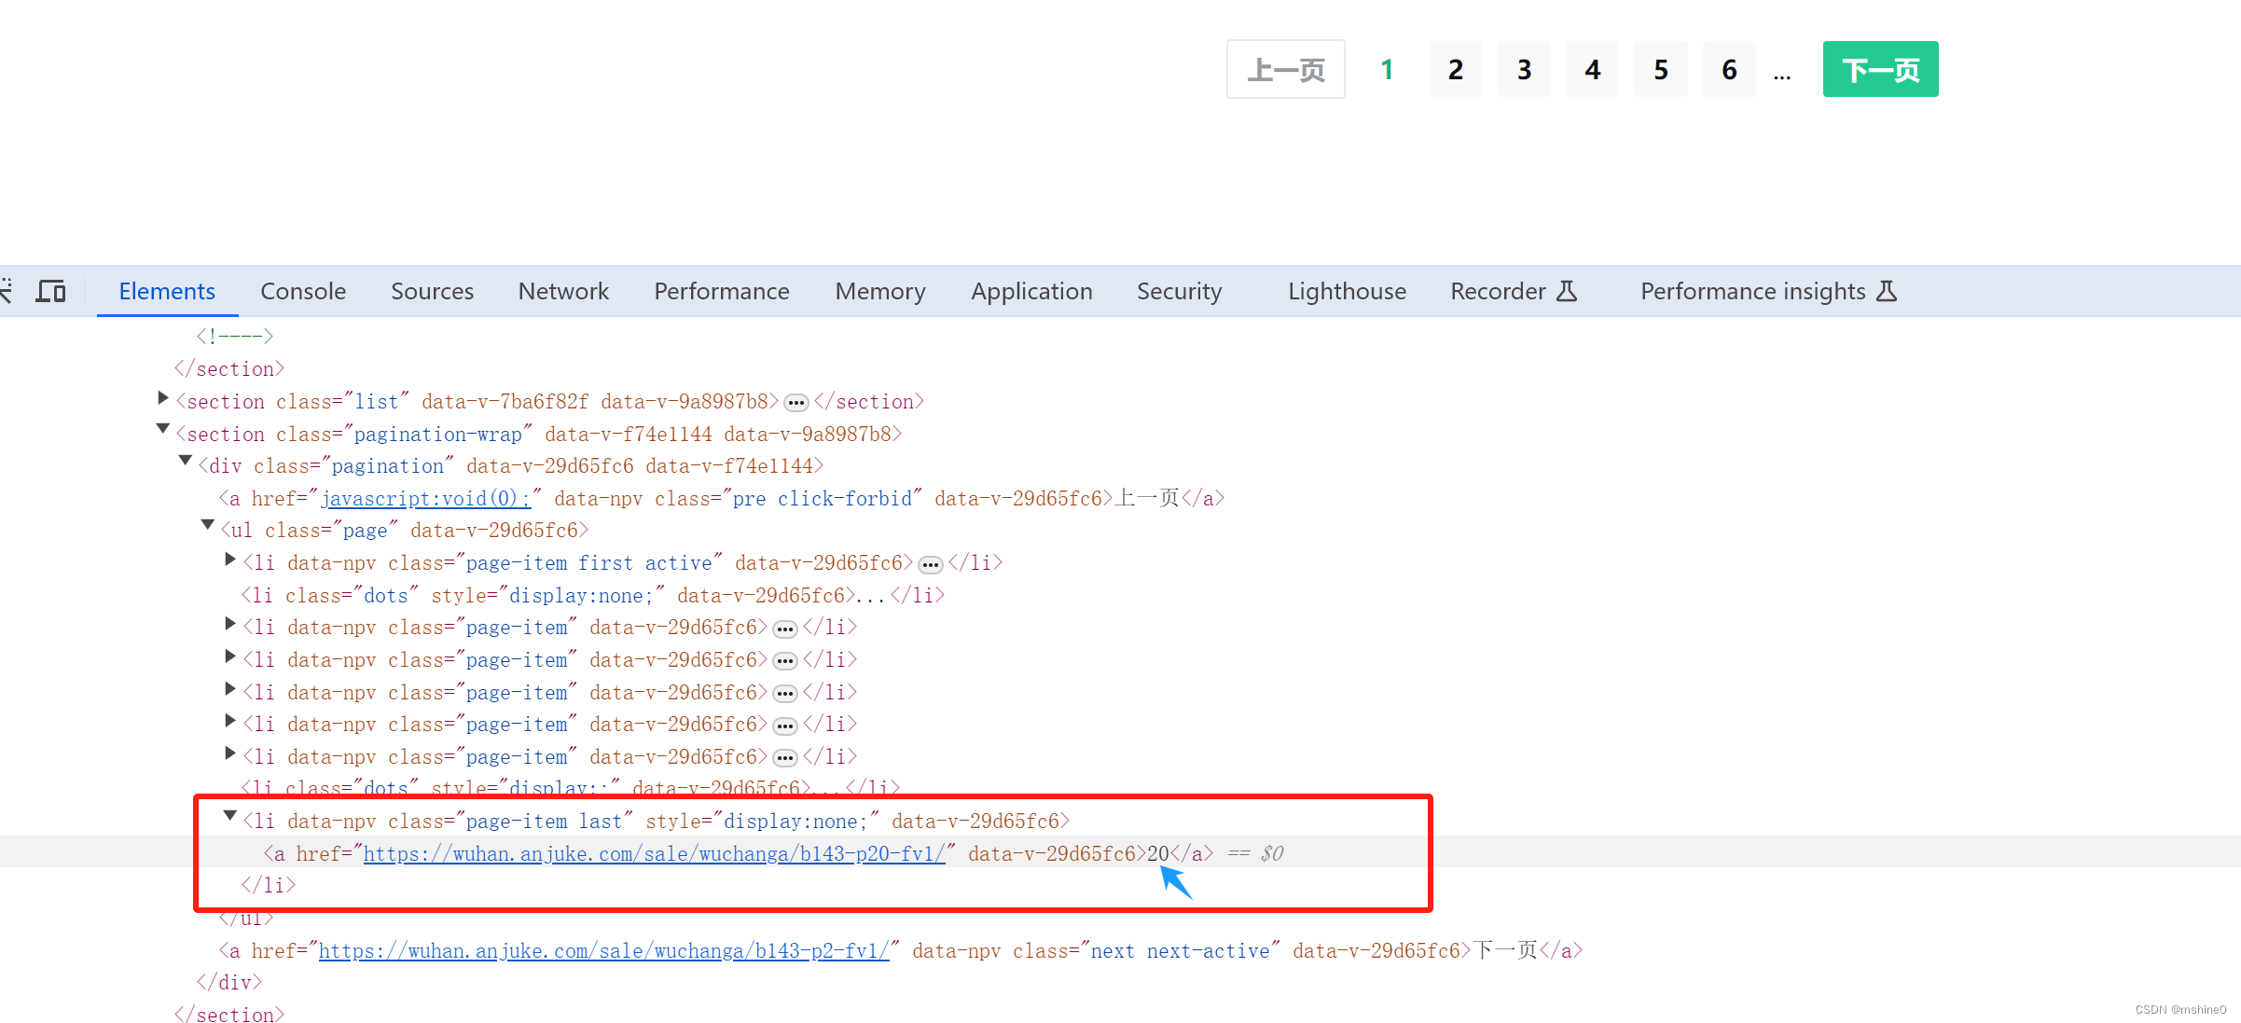This screenshot has width=2241, height=1023.
Task: Click ellipsis badge on first active page-item
Action: [930, 564]
